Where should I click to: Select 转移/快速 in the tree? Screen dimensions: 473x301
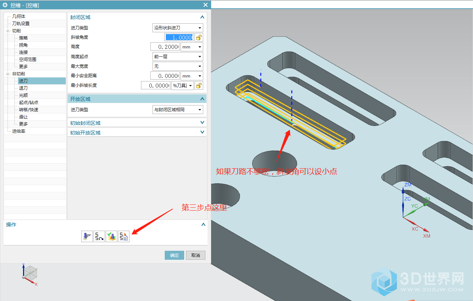pyautogui.click(x=28, y=110)
